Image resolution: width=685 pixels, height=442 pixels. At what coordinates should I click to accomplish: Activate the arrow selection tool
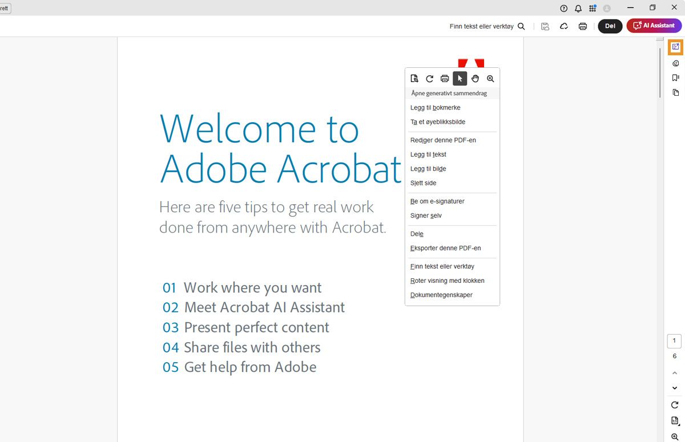point(460,79)
